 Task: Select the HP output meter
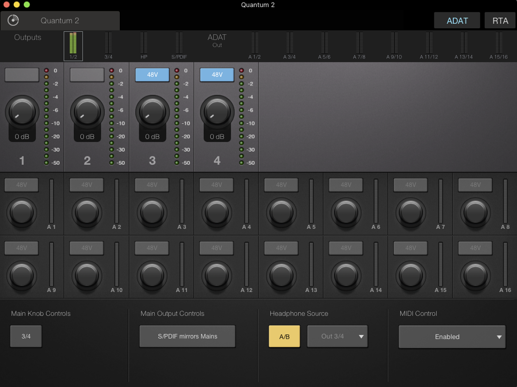144,46
